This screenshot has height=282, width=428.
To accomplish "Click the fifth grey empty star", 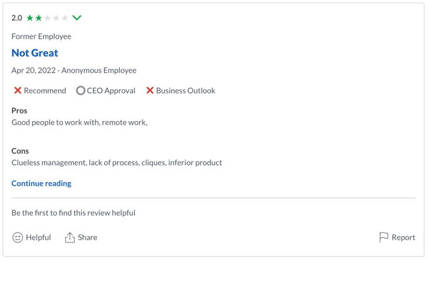I will point(65,18).
